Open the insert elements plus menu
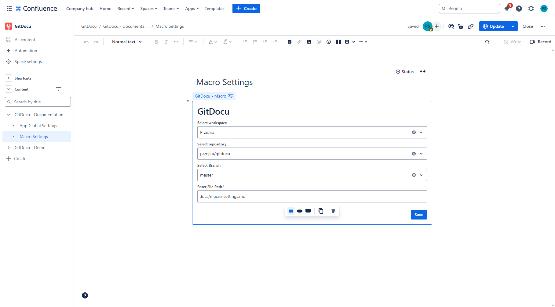The width and height of the screenshot is (555, 307). coord(363,42)
